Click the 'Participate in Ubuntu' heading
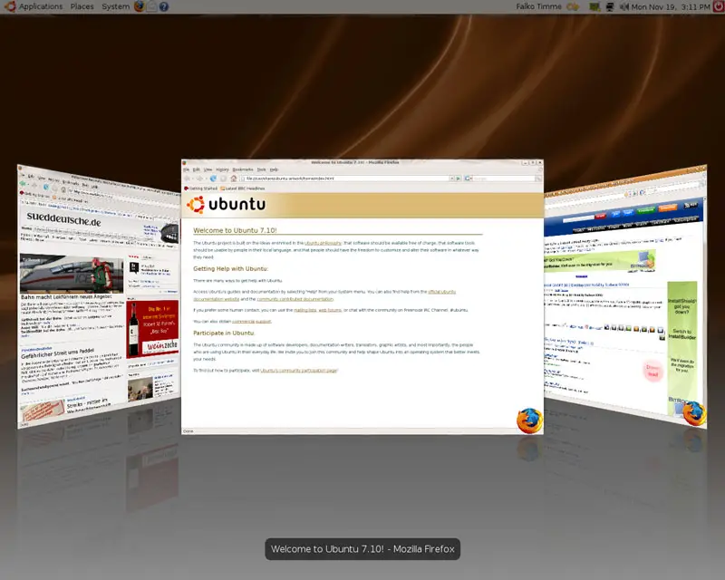Image resolution: width=725 pixels, height=580 pixels. click(x=224, y=333)
